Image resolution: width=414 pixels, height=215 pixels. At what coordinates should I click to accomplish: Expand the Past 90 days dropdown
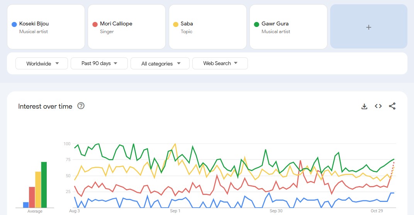click(x=99, y=64)
